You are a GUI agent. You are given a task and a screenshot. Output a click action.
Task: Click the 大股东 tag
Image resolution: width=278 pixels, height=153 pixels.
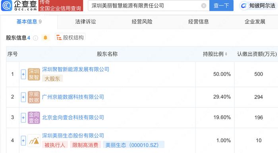coord(52,79)
